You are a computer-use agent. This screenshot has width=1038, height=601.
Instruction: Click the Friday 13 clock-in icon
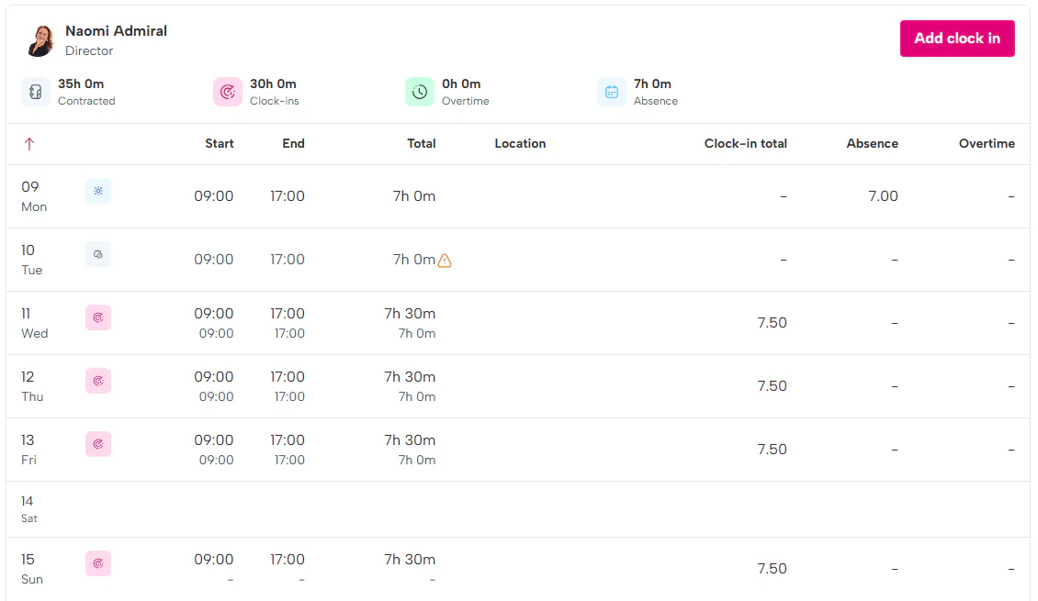coord(98,444)
